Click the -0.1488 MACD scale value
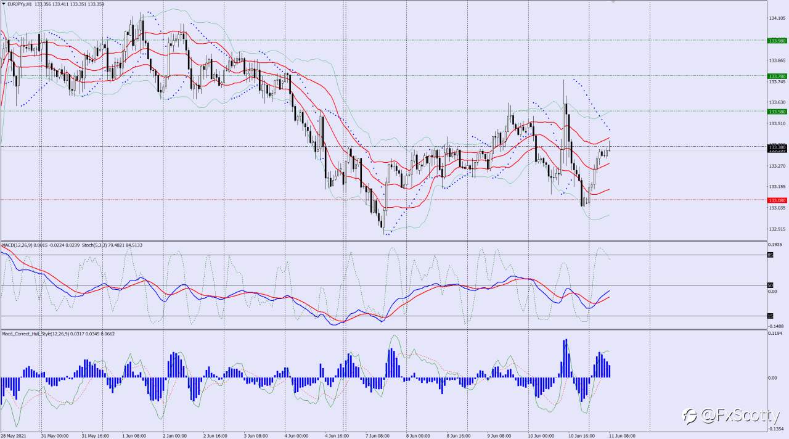Screen dimensions: 789x439 click(x=776, y=326)
